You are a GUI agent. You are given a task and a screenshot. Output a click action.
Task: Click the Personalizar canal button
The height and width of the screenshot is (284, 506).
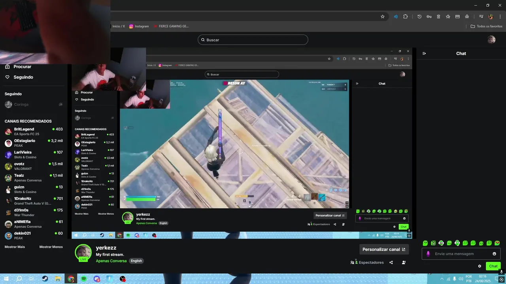point(384,249)
